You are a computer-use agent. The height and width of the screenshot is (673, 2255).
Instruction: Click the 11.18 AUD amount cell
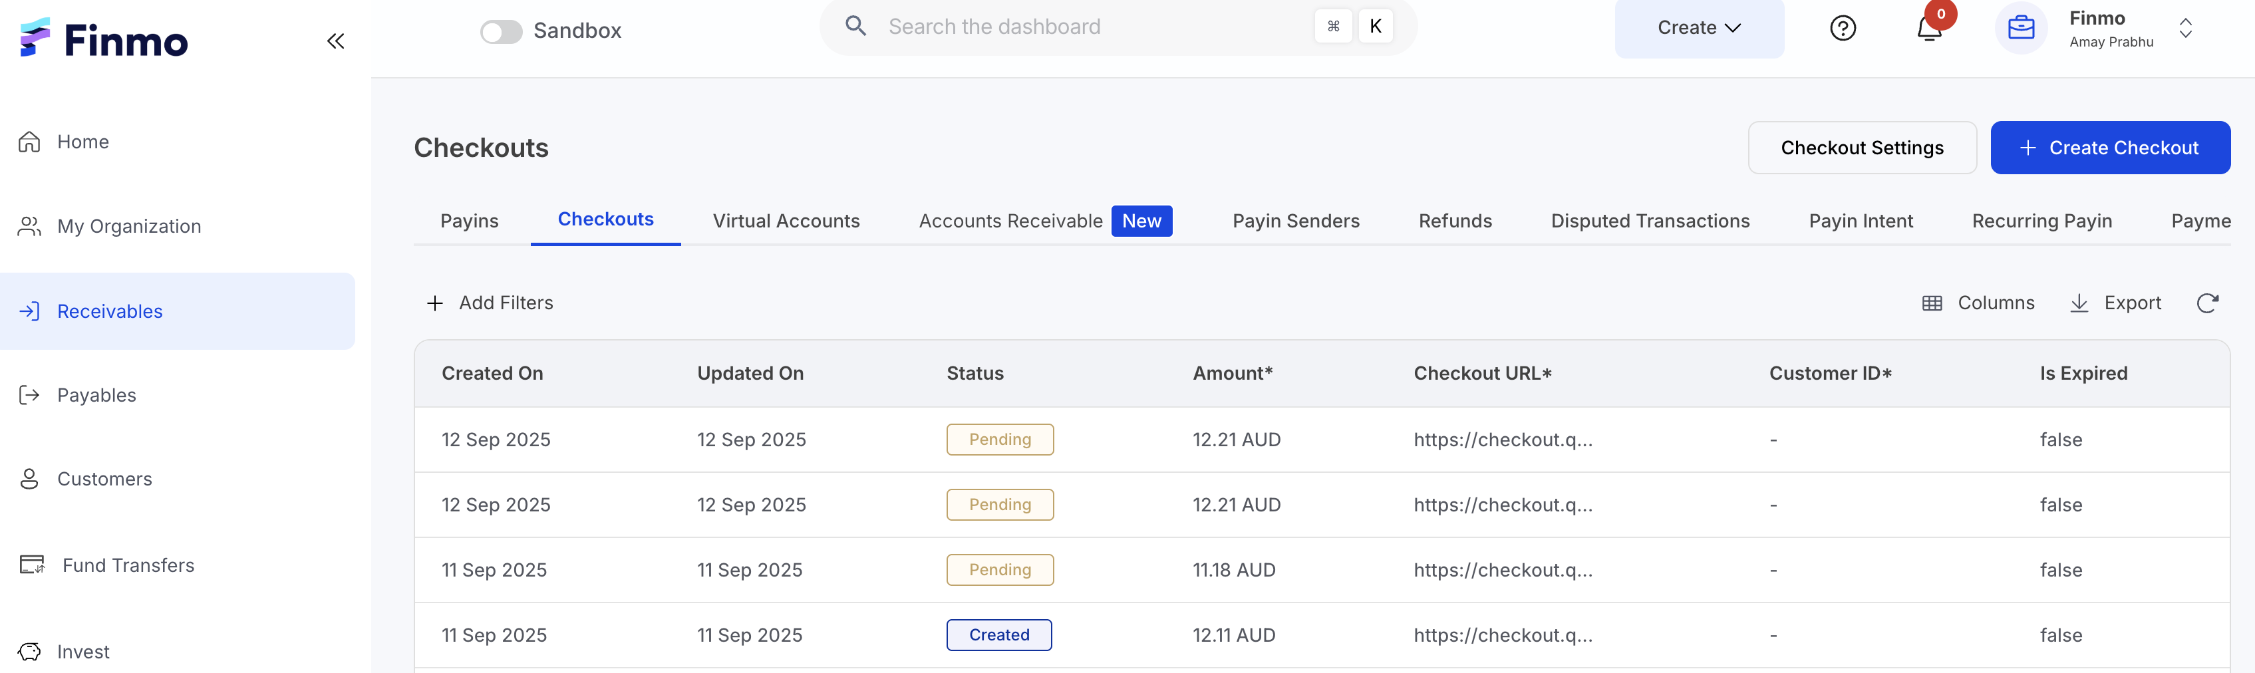tap(1233, 571)
